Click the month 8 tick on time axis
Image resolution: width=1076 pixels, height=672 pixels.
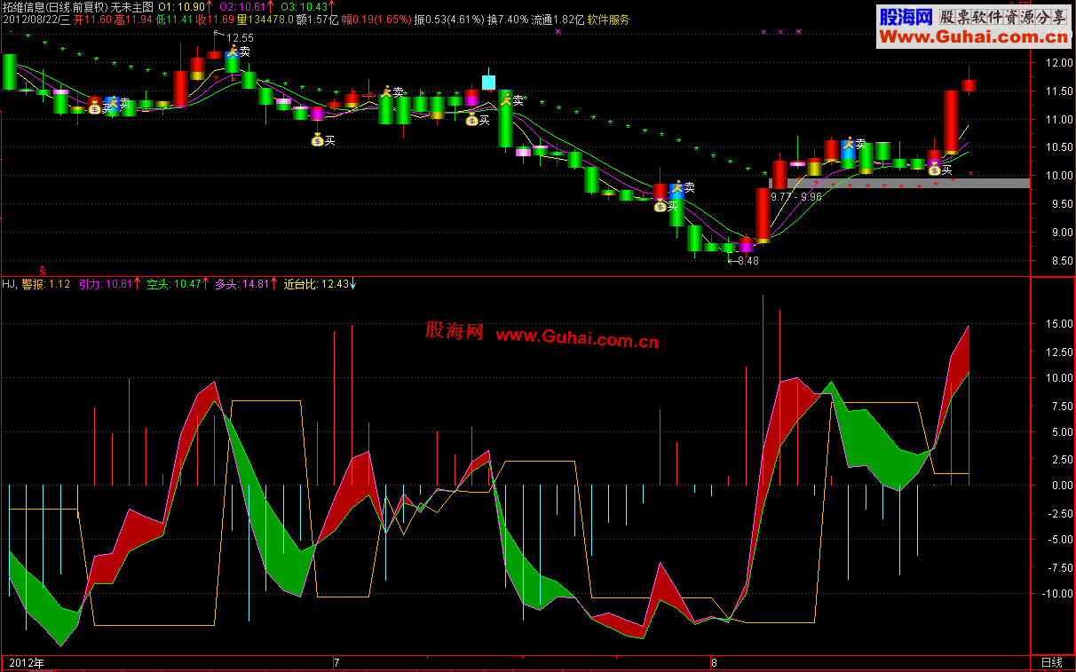[715, 663]
